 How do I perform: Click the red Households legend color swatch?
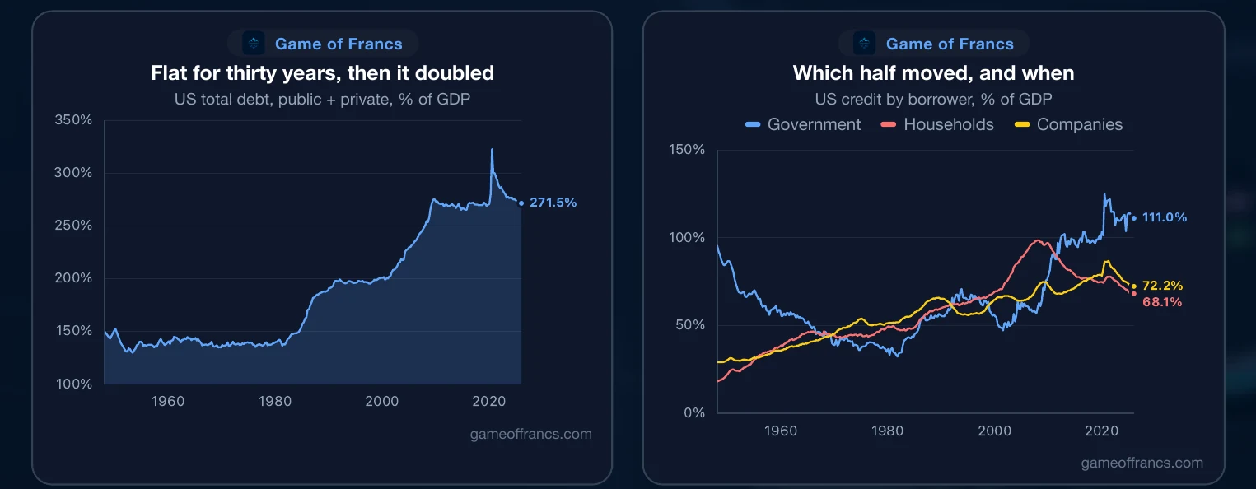[889, 125]
